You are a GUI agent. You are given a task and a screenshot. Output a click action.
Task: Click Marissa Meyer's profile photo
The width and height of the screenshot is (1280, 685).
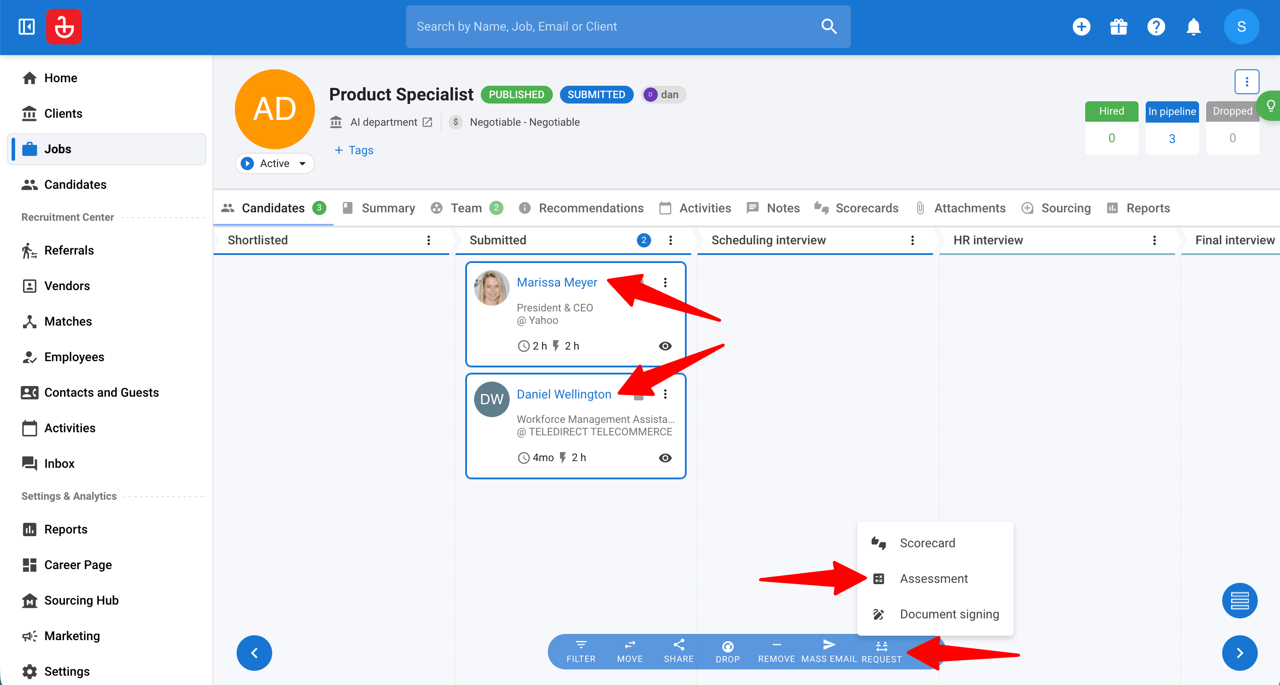[491, 287]
